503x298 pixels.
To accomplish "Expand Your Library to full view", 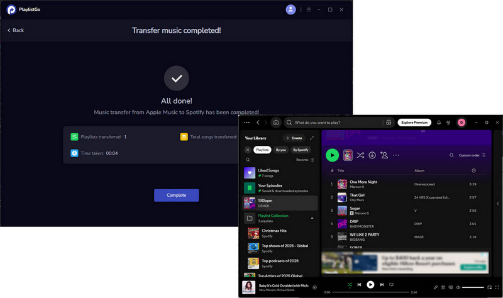I will coord(312,138).
